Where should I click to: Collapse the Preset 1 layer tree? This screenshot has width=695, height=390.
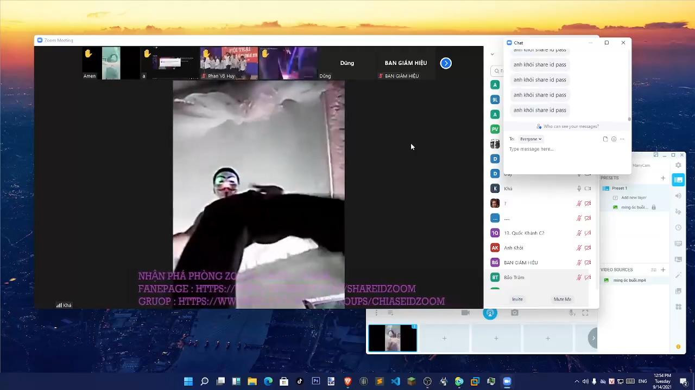point(606,188)
